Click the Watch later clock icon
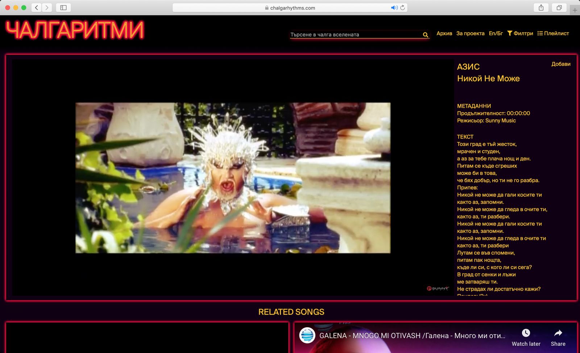Screen dimensions: 580x353 click(x=526, y=333)
